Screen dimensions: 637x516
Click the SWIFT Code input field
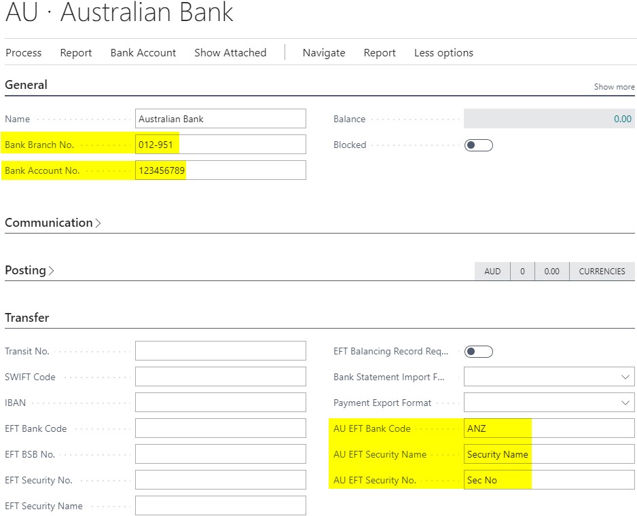(220, 376)
